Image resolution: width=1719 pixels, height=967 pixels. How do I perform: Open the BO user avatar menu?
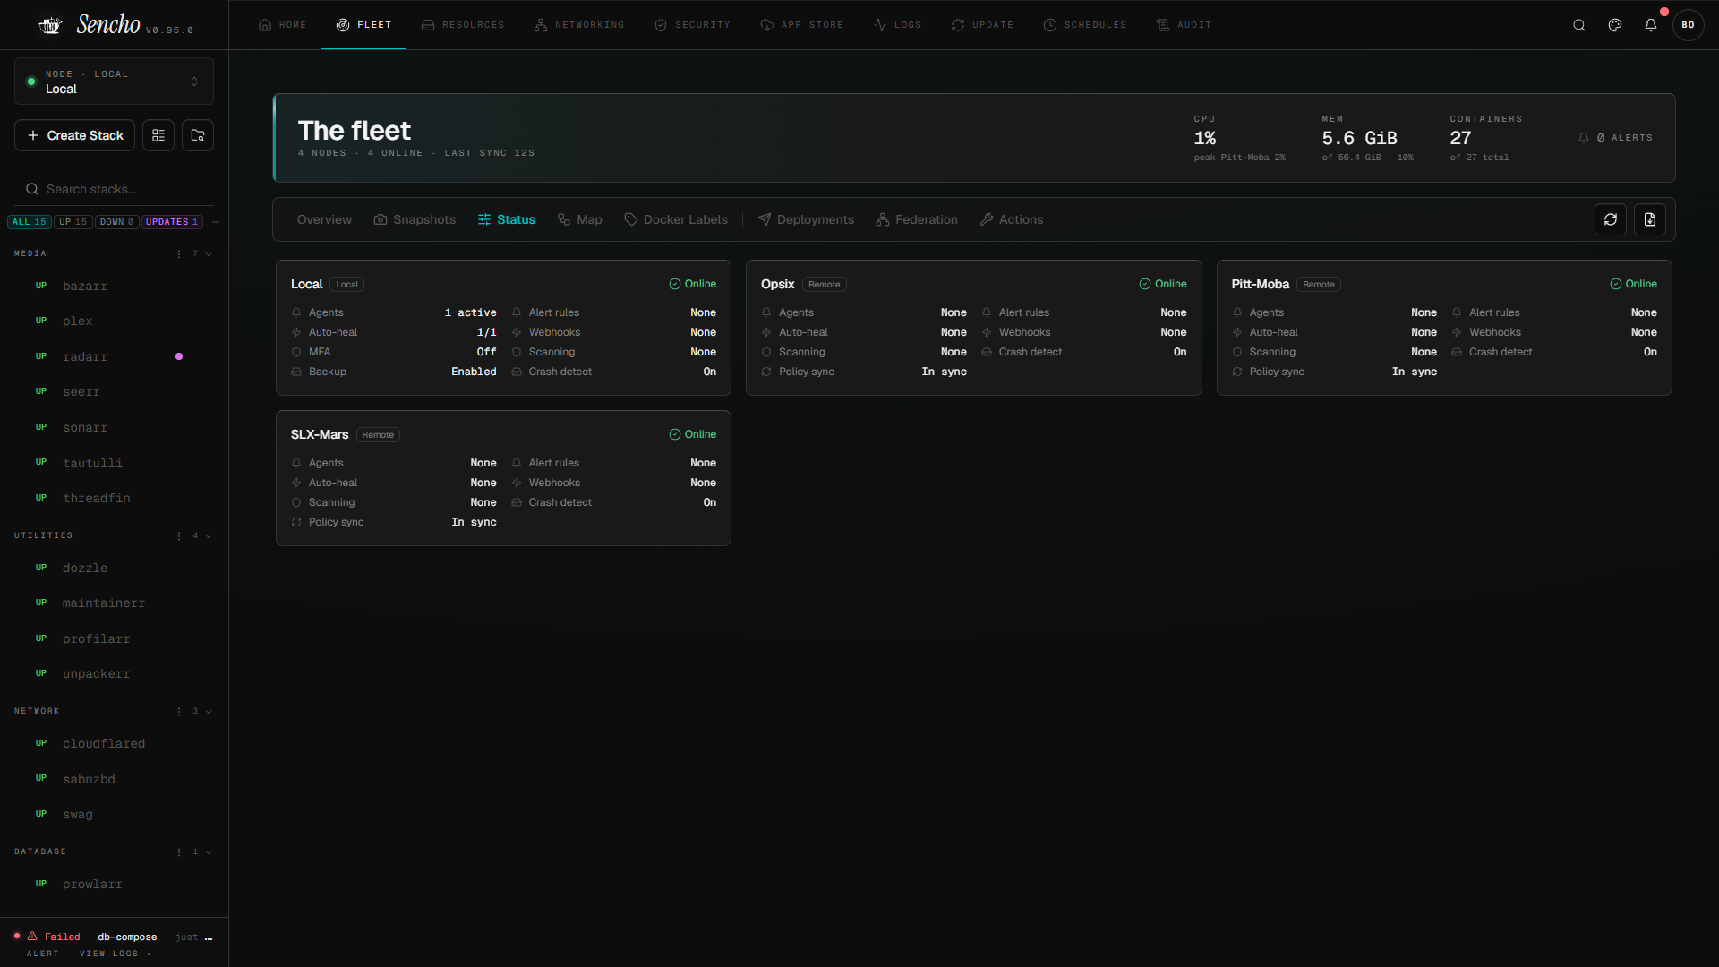[1688, 25]
